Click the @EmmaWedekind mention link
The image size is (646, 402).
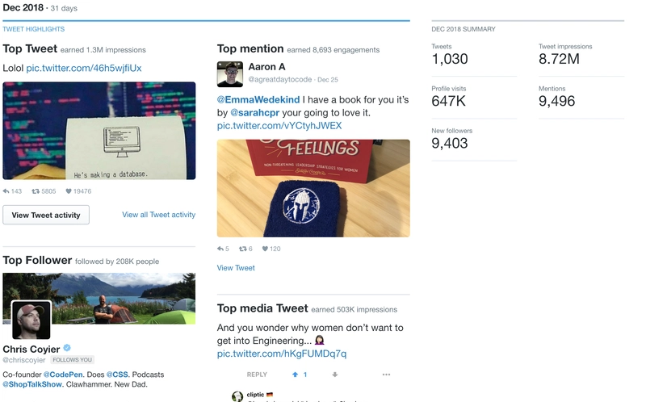click(x=258, y=99)
